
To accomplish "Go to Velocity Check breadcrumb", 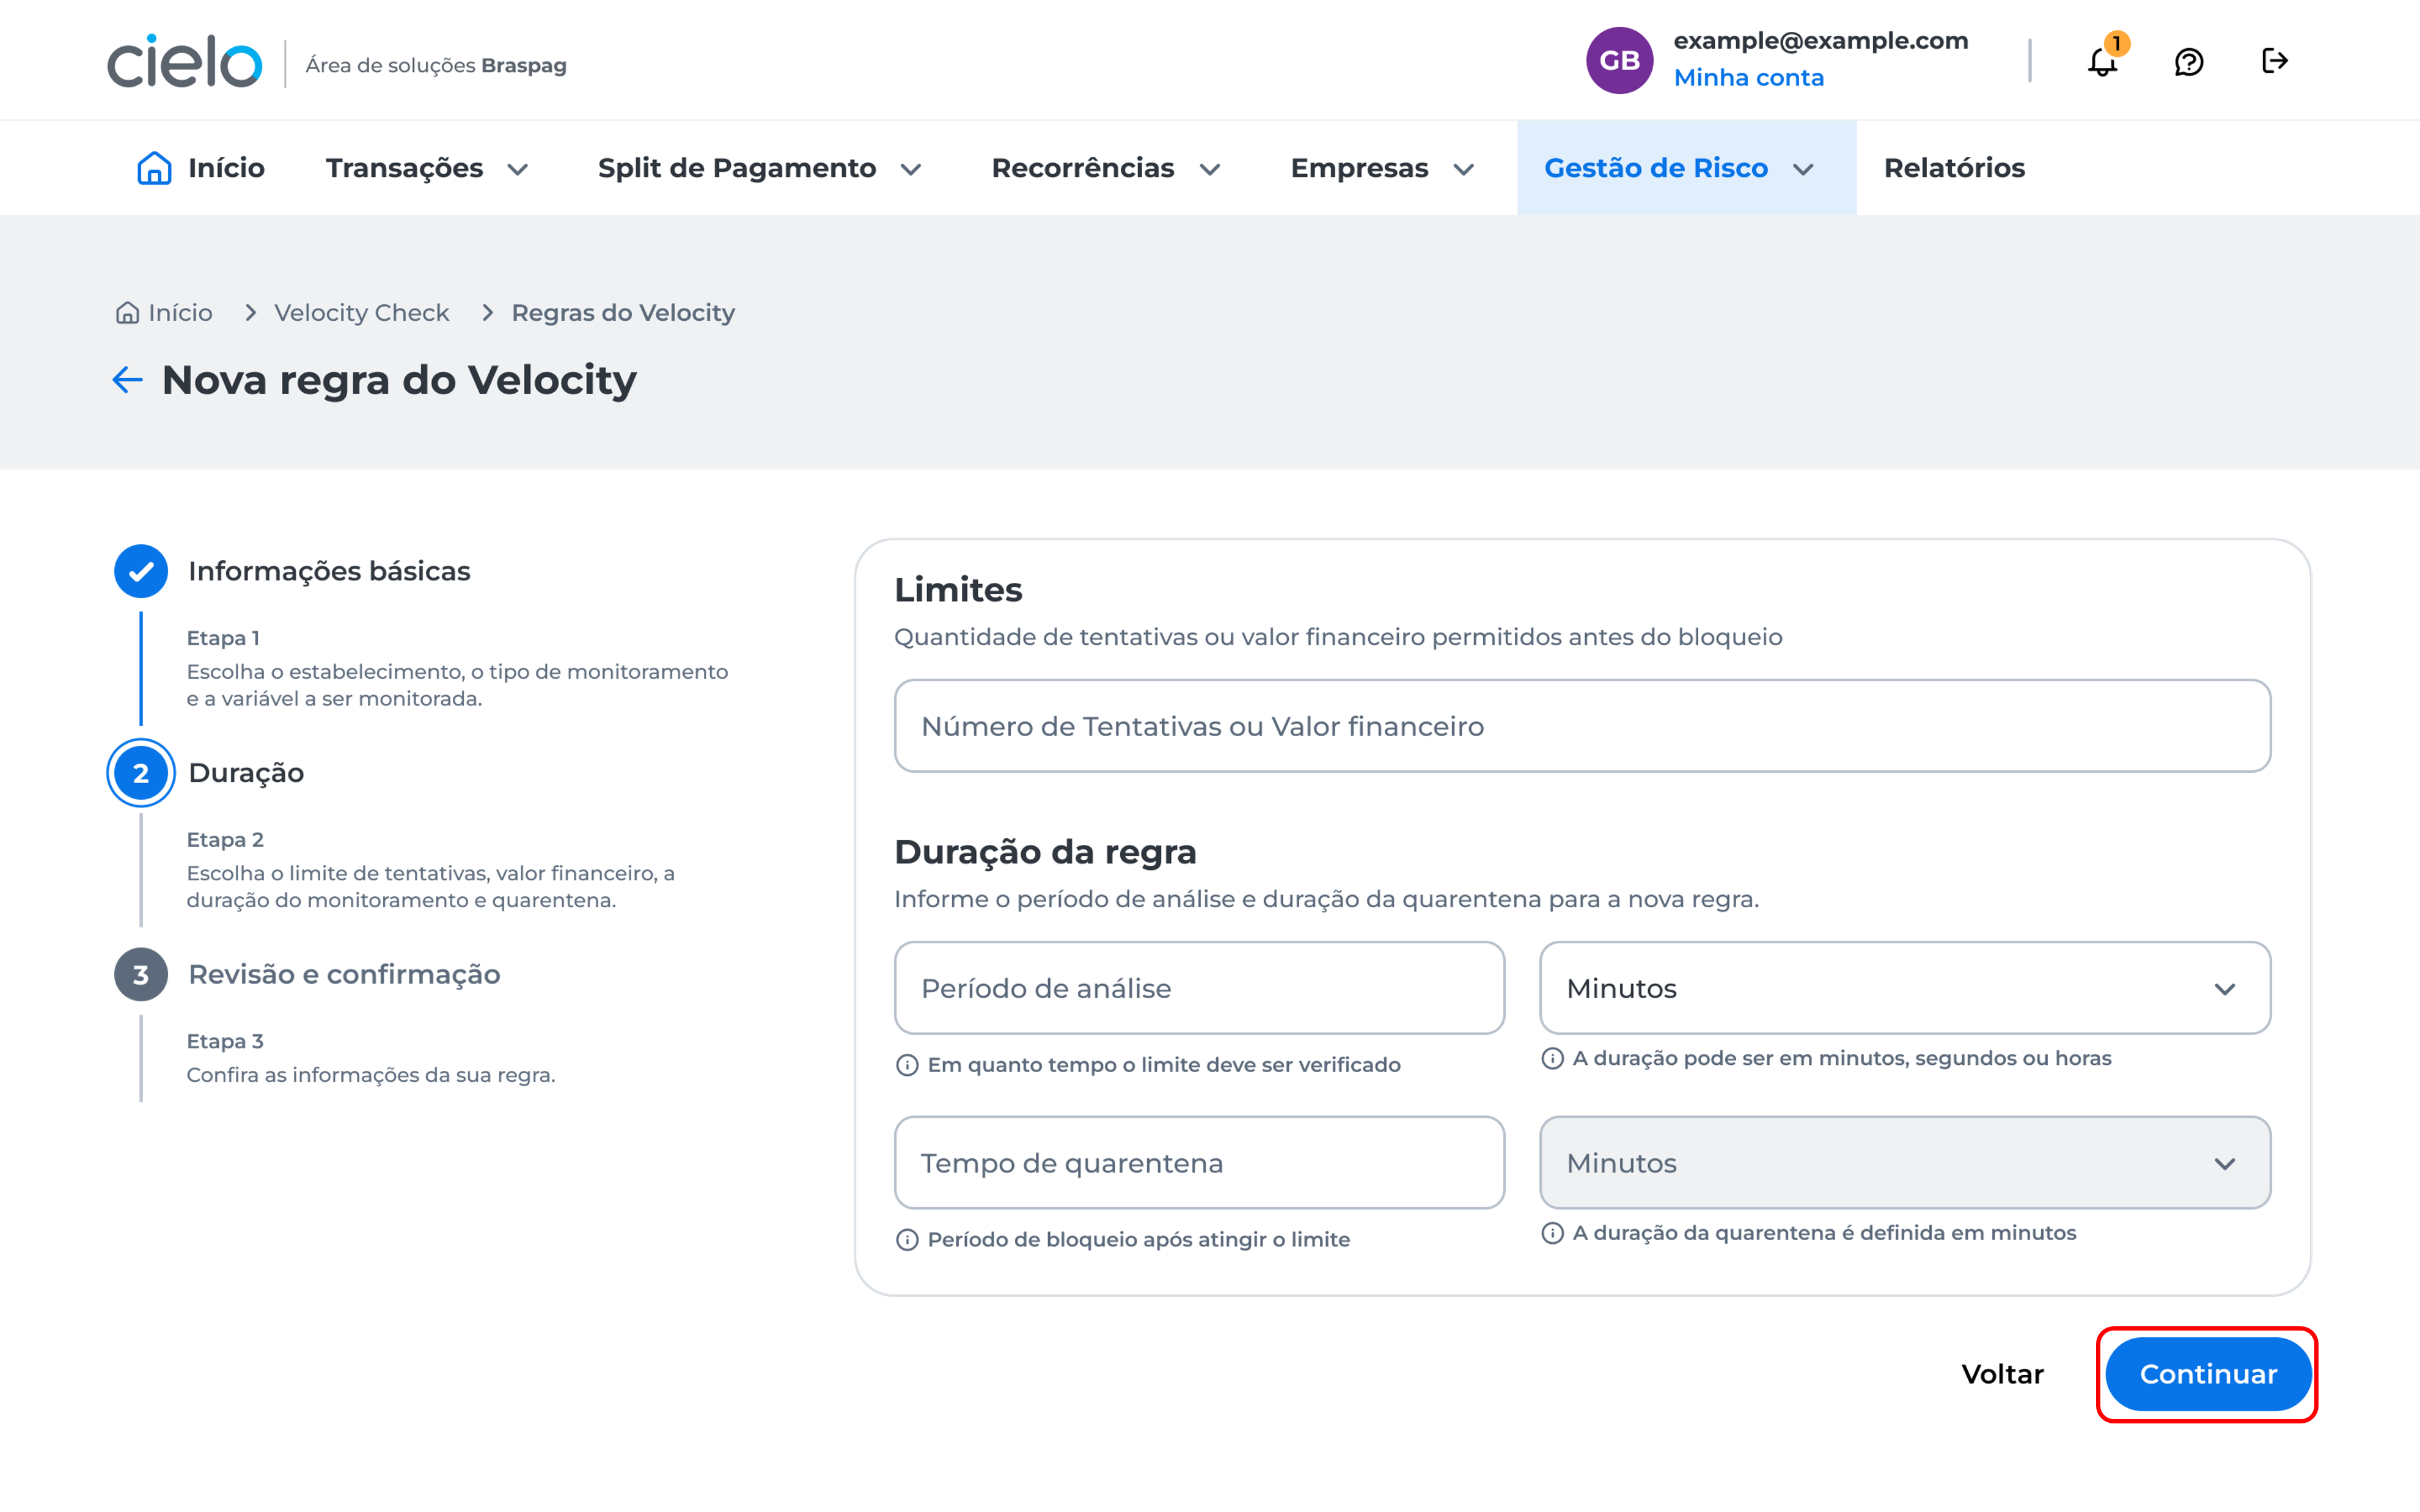I will [x=361, y=313].
